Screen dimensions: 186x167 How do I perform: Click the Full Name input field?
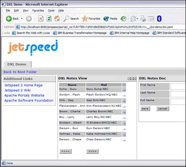click(178, 102)
